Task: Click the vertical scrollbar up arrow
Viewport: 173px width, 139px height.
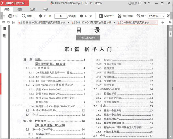Action: tap(170, 27)
